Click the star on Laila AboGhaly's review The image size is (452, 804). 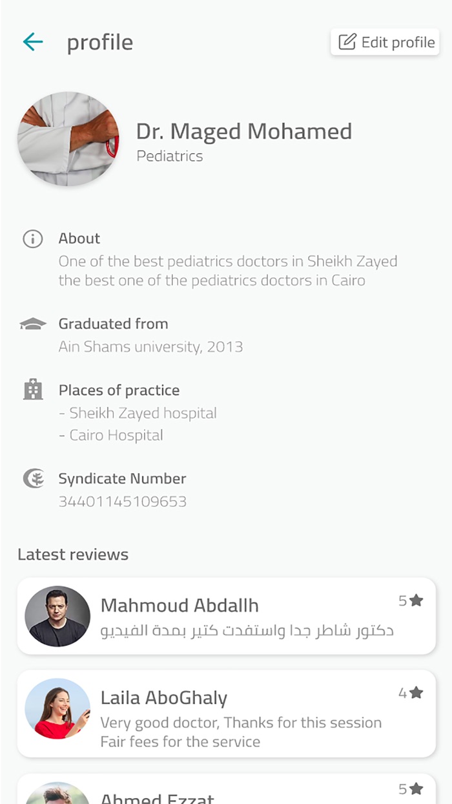416,693
